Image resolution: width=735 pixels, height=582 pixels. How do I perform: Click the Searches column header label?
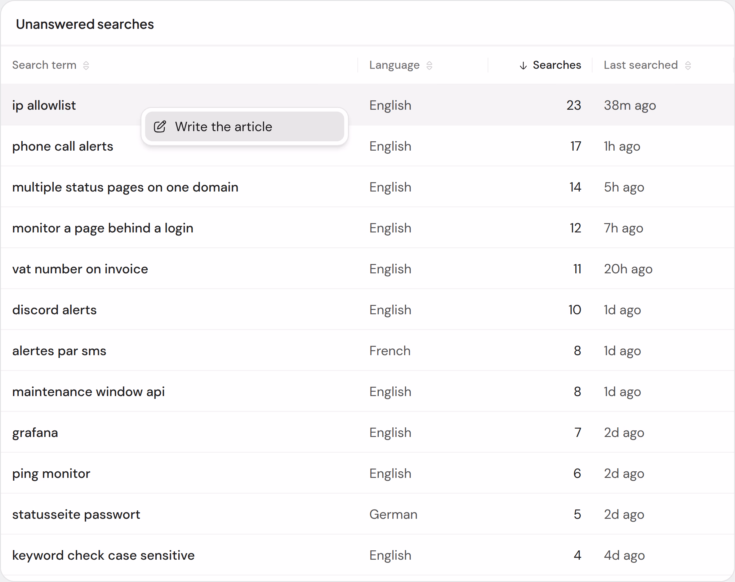point(557,65)
